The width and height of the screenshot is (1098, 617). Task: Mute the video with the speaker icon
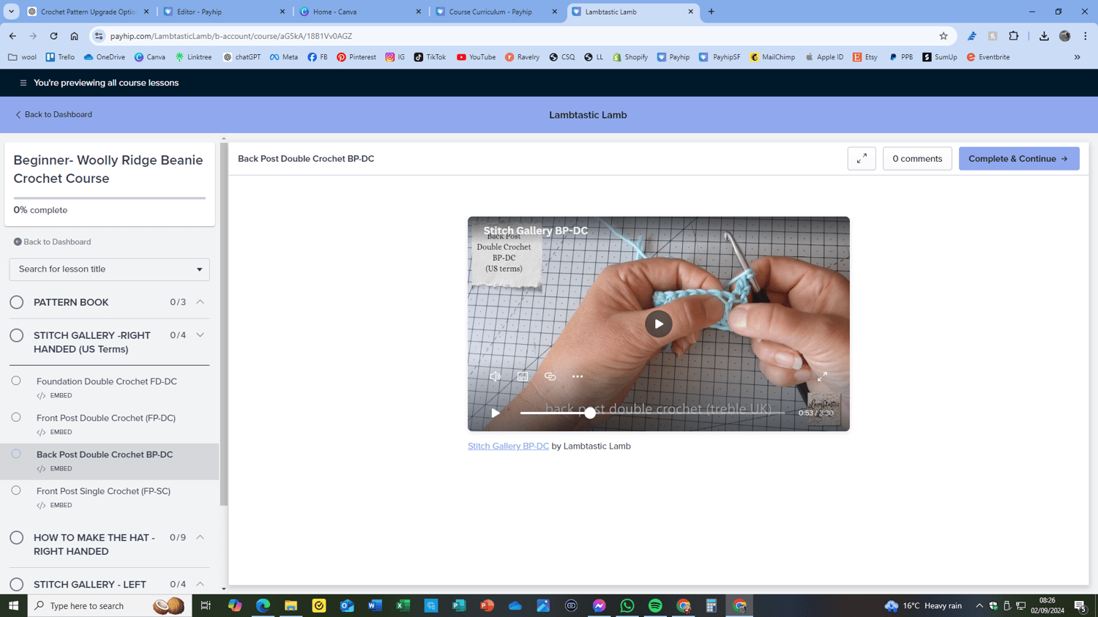pyautogui.click(x=496, y=376)
